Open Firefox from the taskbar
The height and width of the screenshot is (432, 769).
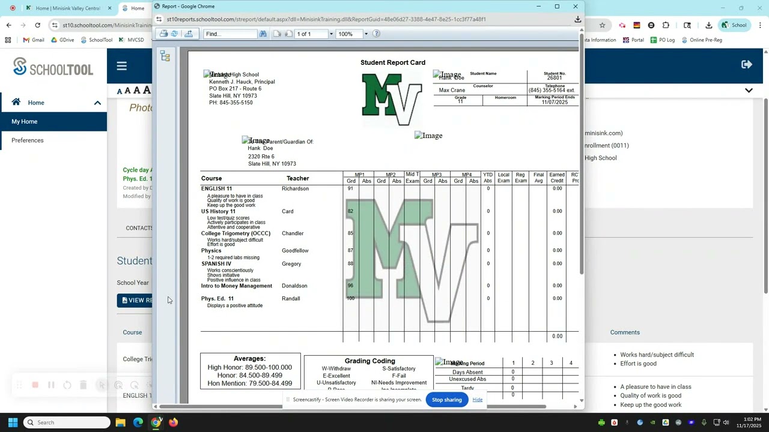[173, 422]
